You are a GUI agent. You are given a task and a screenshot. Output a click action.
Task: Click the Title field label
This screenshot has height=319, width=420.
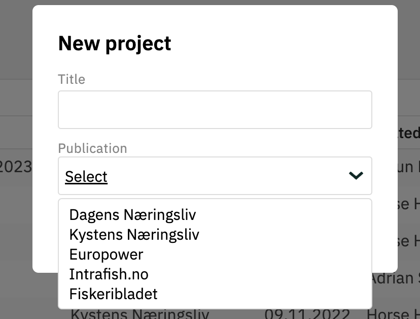tap(72, 79)
